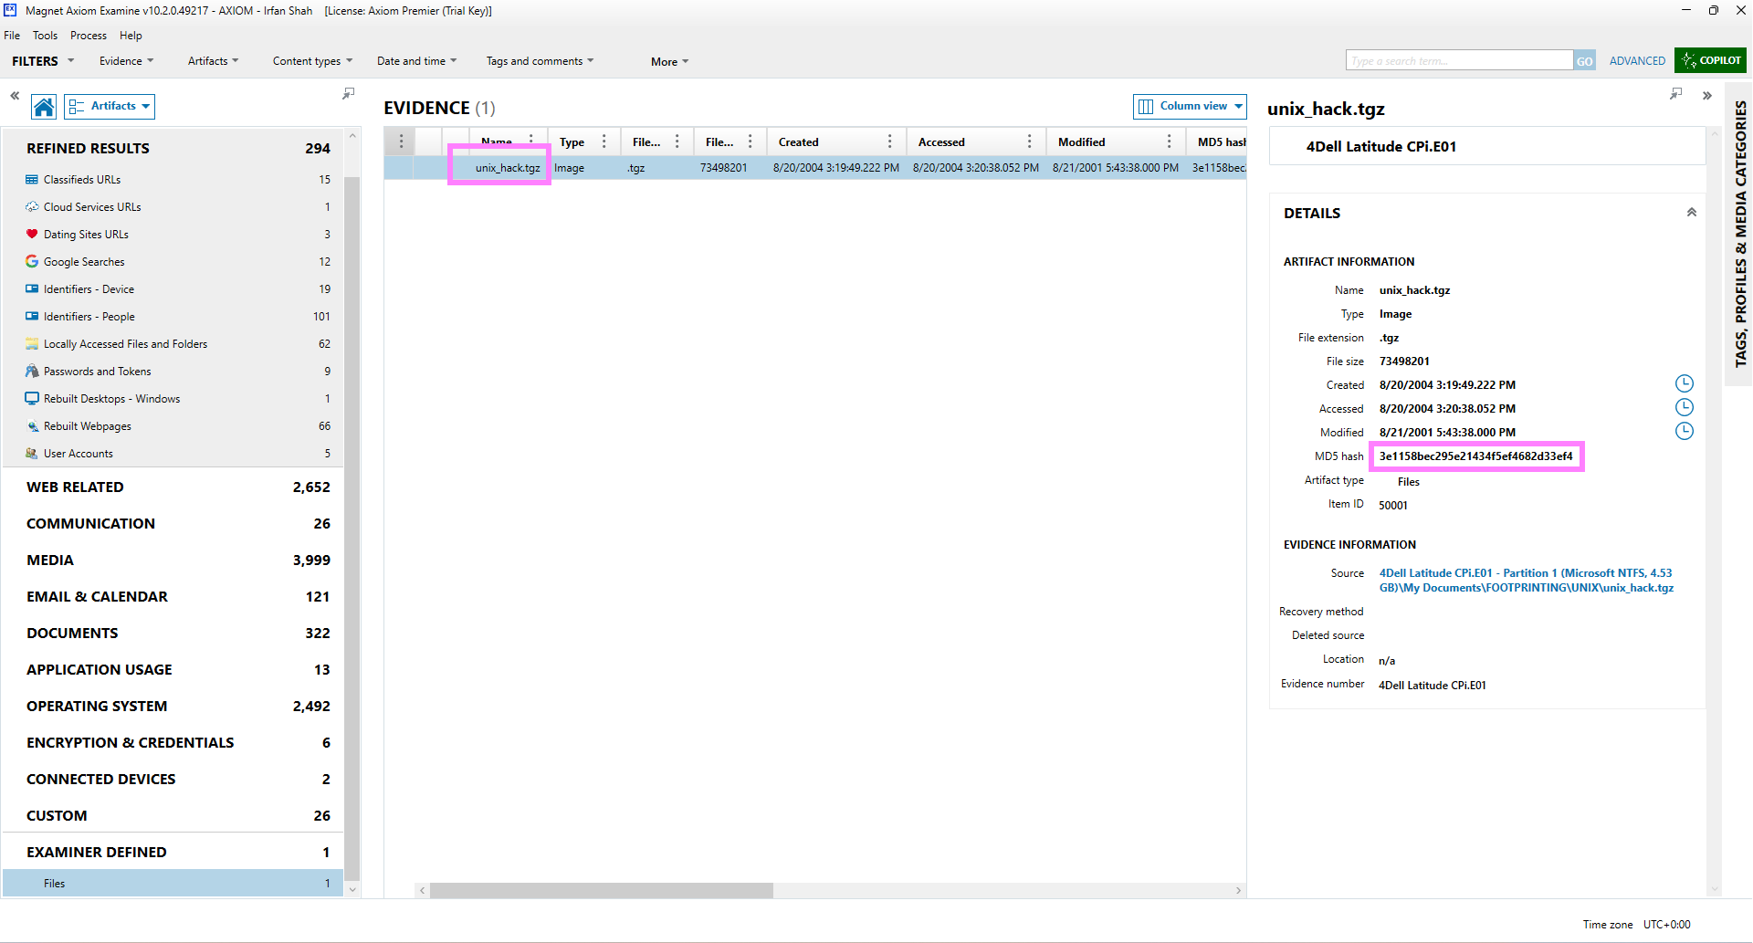Open the Content types filter dropdown
The image size is (1753, 943).
click(312, 61)
